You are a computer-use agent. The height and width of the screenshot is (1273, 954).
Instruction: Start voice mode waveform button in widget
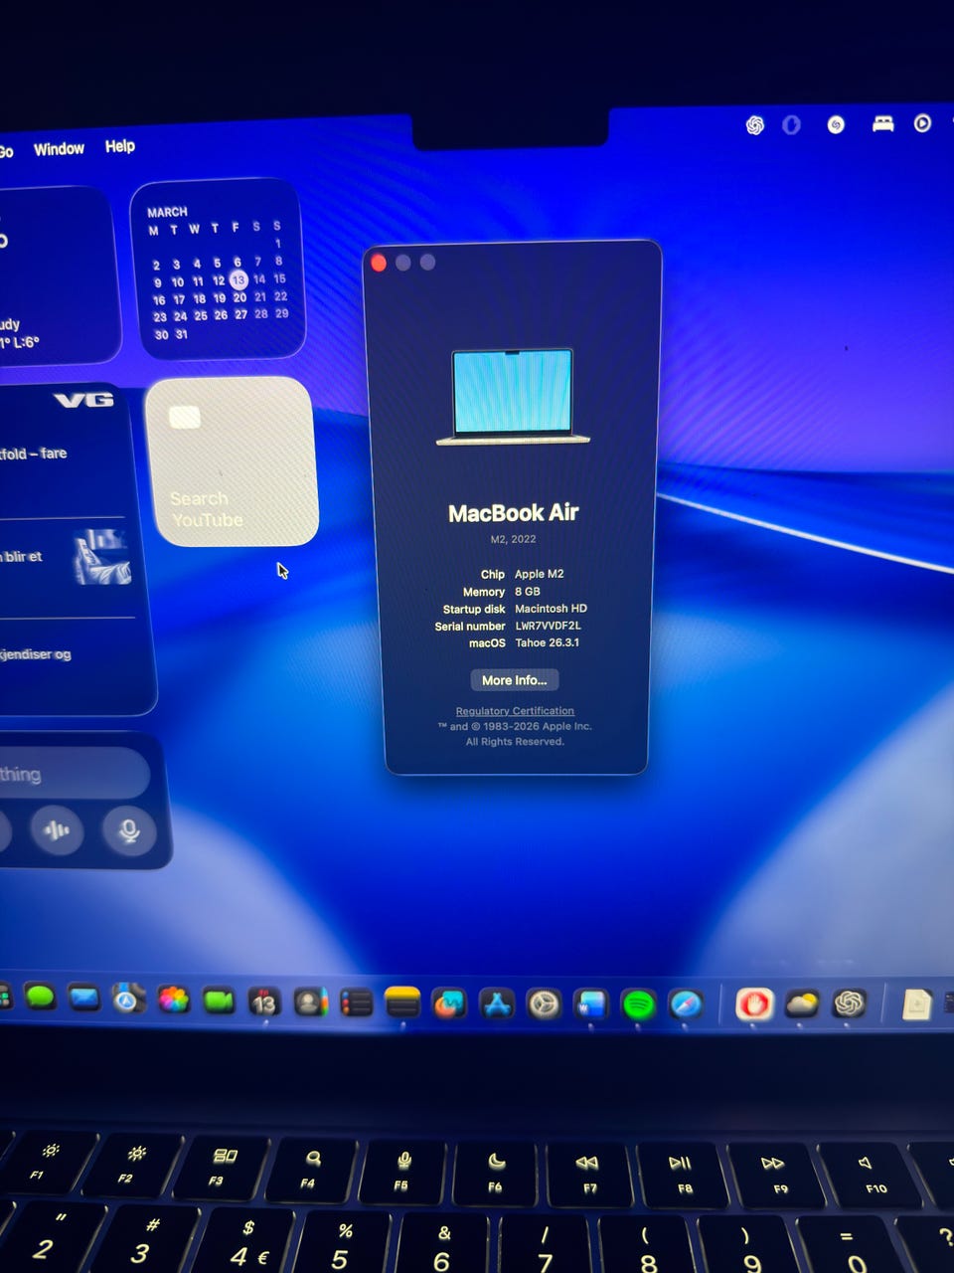[57, 830]
